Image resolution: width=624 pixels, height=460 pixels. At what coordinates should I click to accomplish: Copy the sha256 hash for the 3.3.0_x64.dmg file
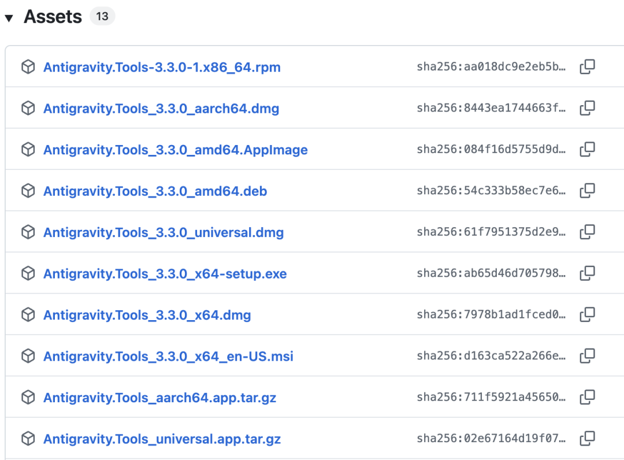(x=588, y=314)
